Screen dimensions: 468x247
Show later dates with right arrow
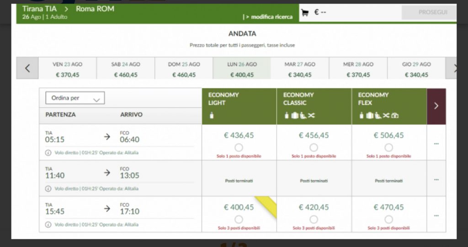[451, 68]
